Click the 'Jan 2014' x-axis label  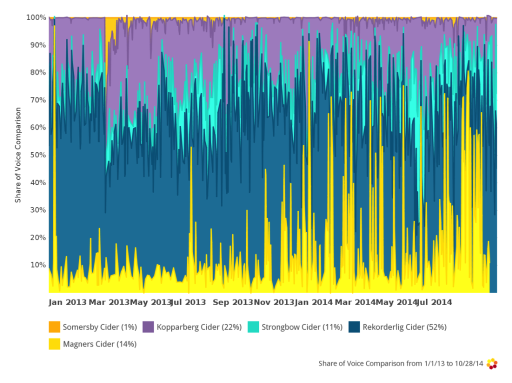point(314,303)
